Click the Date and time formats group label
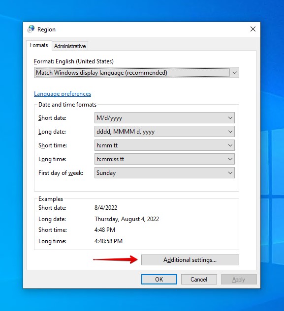The width and height of the screenshot is (284, 311). tap(67, 105)
